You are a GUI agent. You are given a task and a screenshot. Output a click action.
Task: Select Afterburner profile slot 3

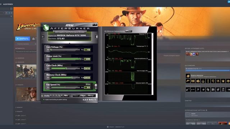pos(56,96)
